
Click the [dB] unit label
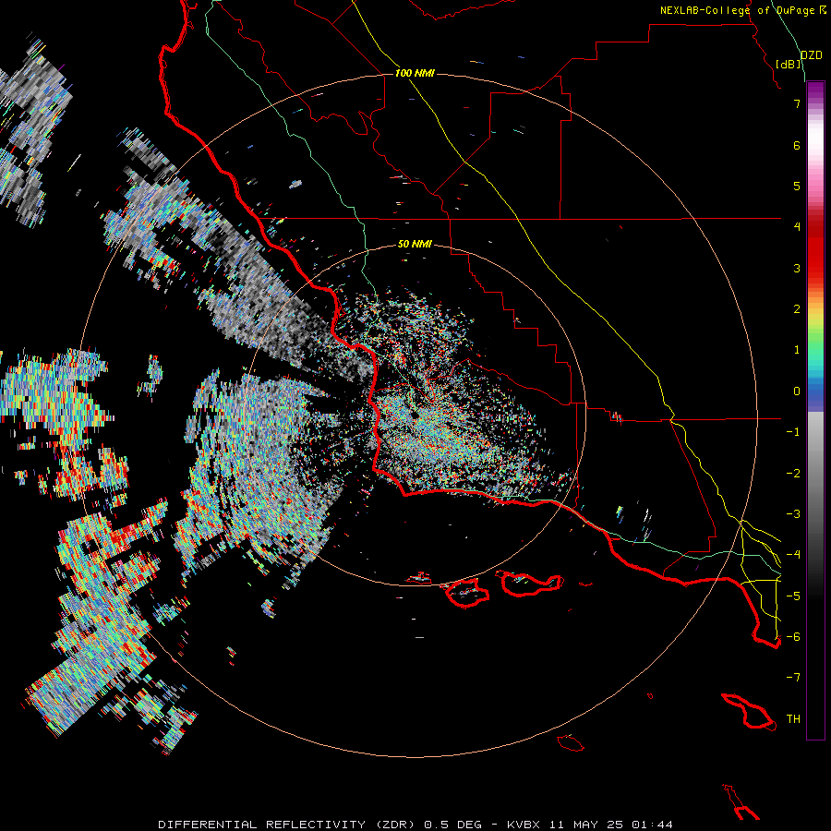(789, 64)
